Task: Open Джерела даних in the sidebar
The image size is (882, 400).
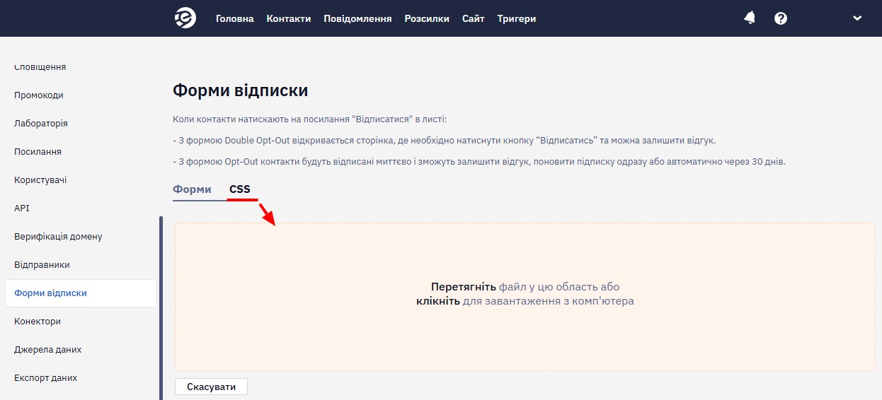Action: (x=47, y=350)
